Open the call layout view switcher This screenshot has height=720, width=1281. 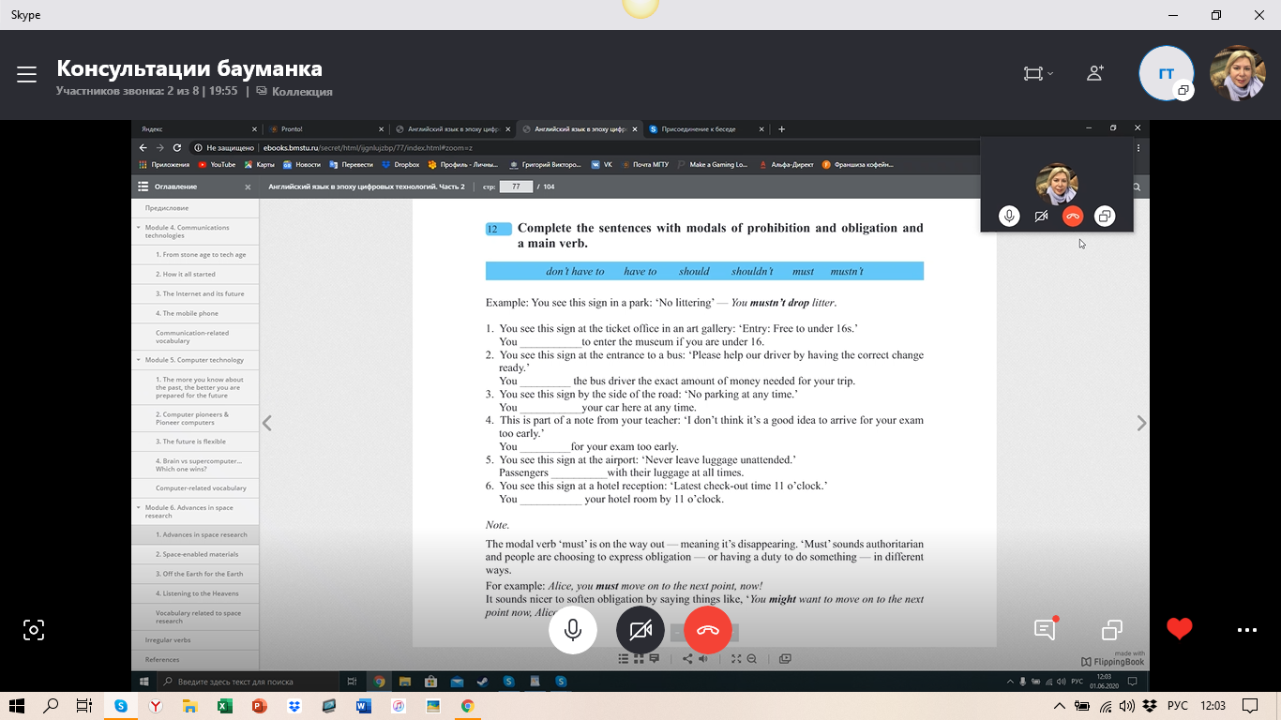click(x=1037, y=73)
